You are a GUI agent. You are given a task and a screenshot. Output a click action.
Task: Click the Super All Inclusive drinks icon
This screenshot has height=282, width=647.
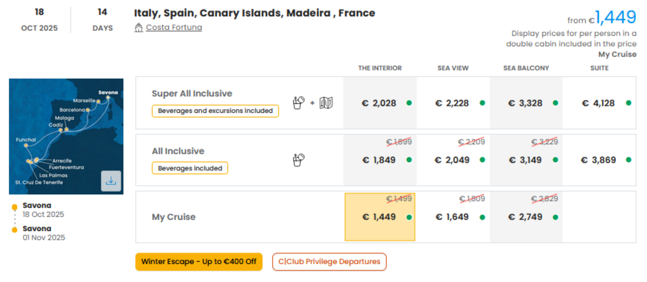[x=298, y=103]
